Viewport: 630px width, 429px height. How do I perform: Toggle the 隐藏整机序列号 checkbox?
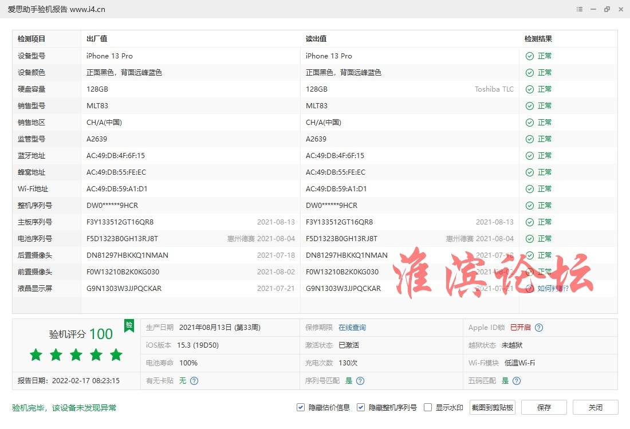[x=361, y=407]
